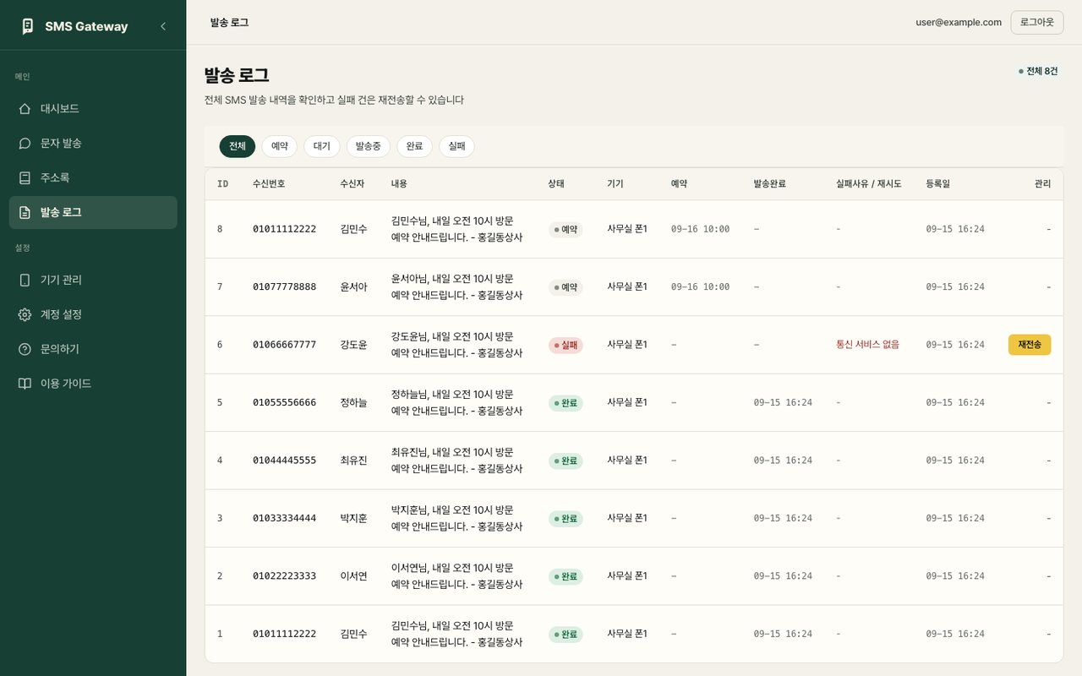Click the 등록일 column header

(x=938, y=184)
